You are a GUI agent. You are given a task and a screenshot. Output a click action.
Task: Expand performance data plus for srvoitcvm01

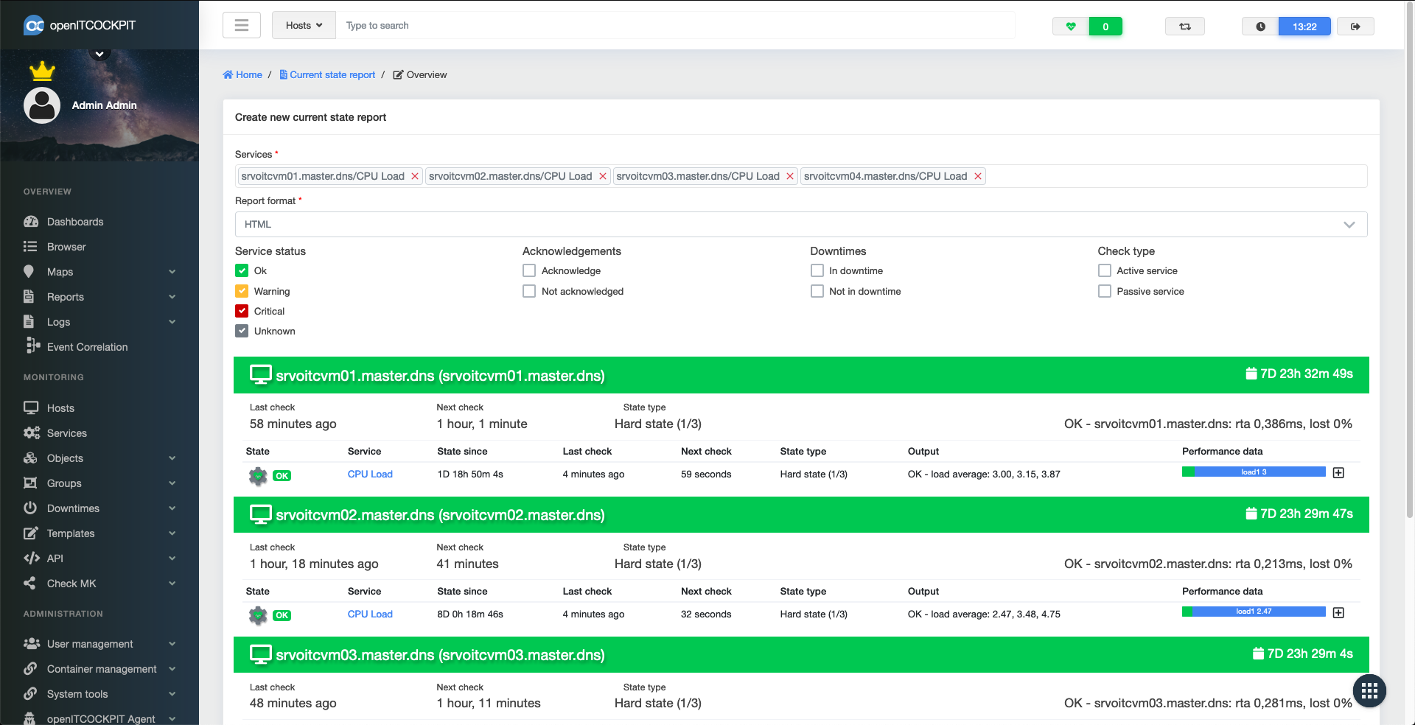[x=1338, y=472]
